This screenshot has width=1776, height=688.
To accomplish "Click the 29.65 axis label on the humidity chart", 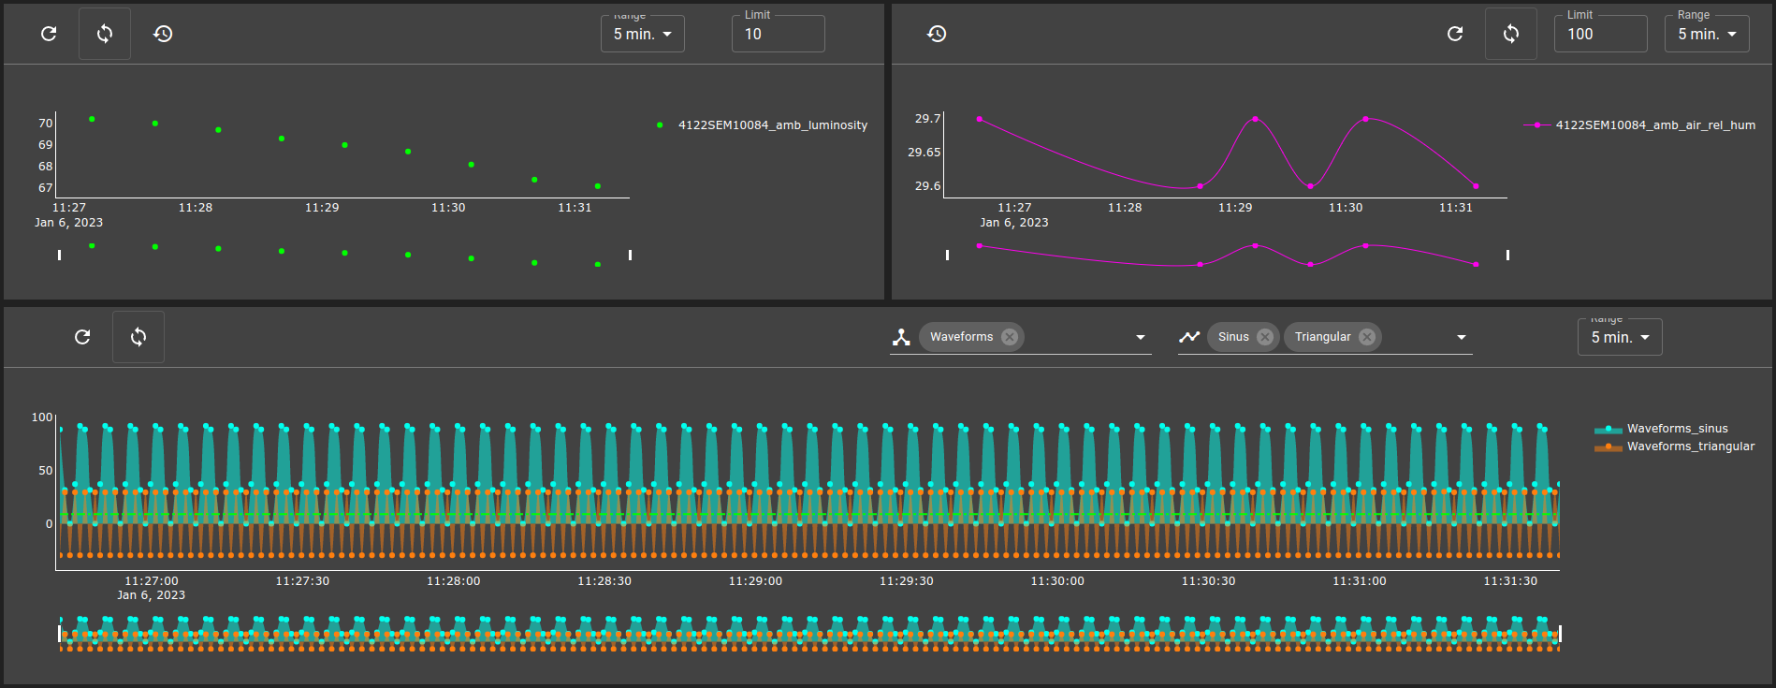I will [924, 152].
